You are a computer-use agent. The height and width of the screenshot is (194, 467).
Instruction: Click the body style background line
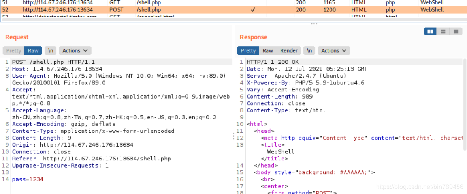[x=314, y=172]
